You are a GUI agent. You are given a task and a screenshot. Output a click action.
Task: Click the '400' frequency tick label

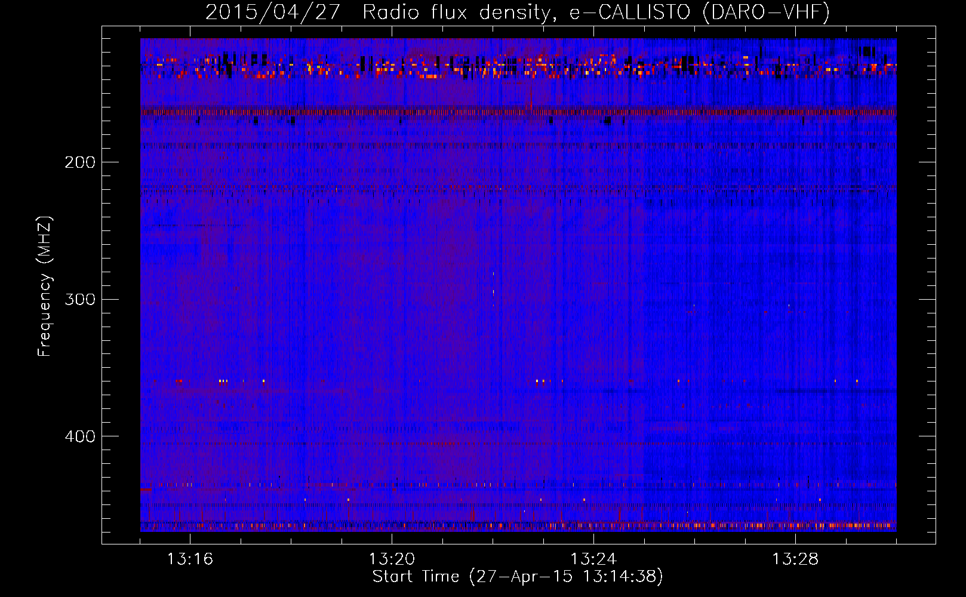(x=80, y=436)
